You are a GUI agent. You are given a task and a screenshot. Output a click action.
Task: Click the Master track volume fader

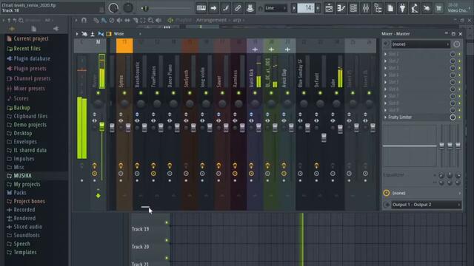(102, 126)
